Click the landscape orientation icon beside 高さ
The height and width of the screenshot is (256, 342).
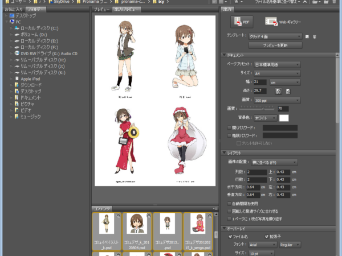288,91
